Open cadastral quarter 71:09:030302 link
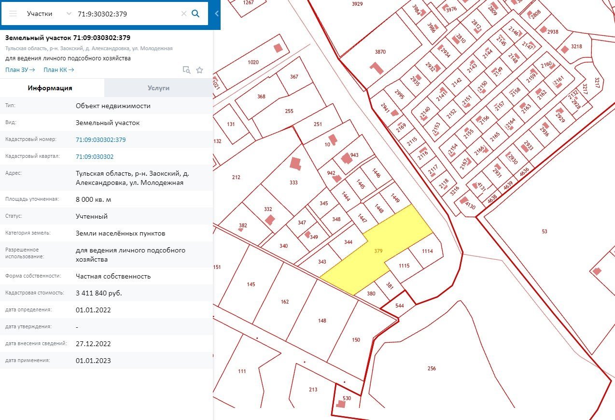 [x=95, y=157]
